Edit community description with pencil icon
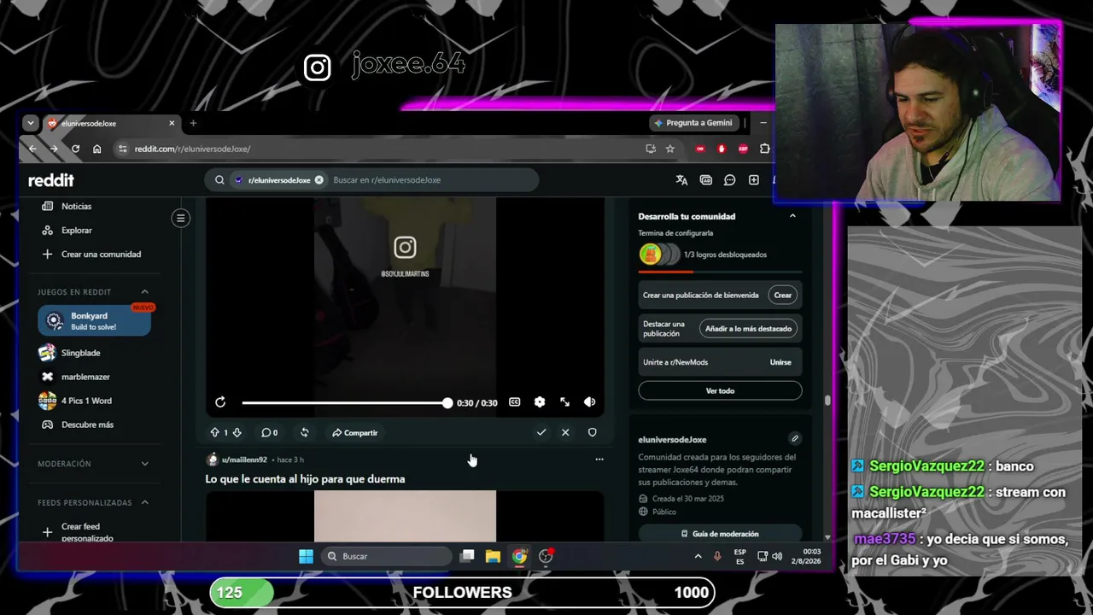1093x615 pixels. [795, 439]
